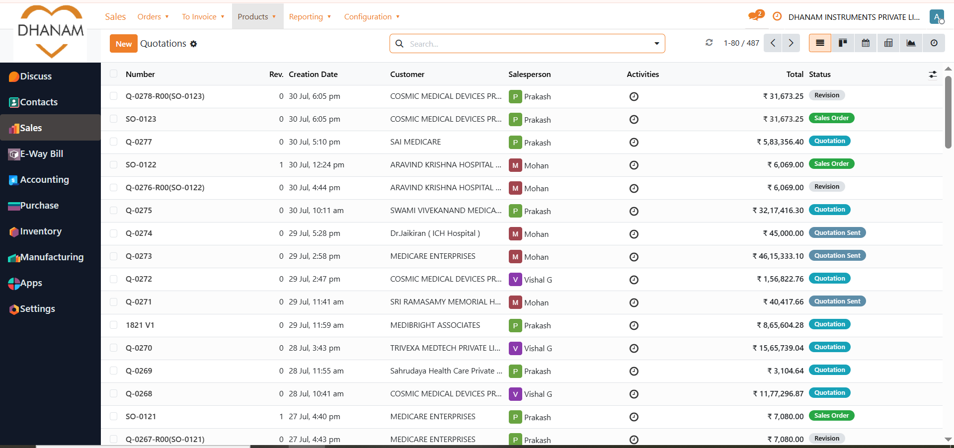The width and height of the screenshot is (954, 448).
Task: Switch to kanban view
Action: click(843, 43)
